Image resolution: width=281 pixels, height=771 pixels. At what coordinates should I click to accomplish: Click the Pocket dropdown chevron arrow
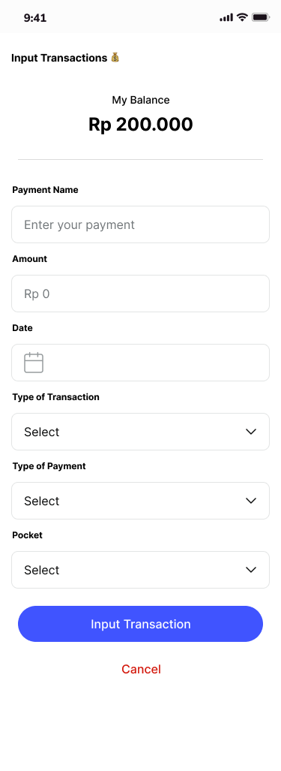coord(251,570)
